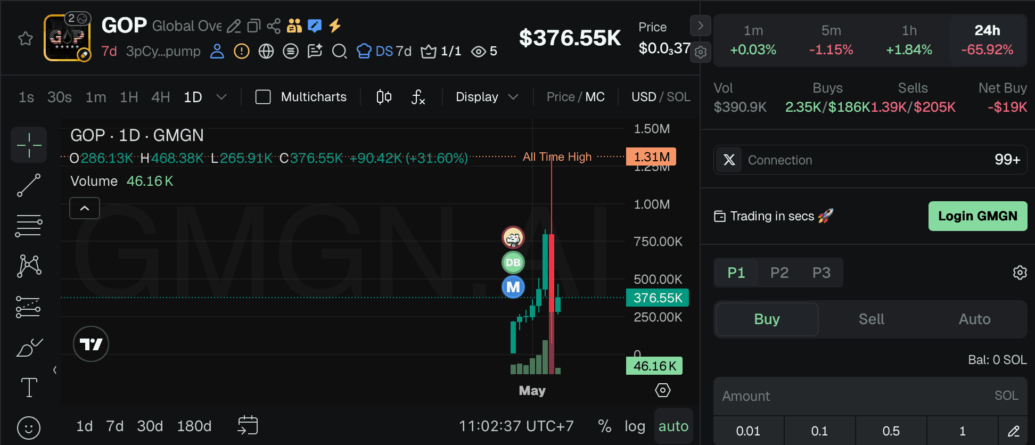Toggle Price / MC chart mode

576,97
